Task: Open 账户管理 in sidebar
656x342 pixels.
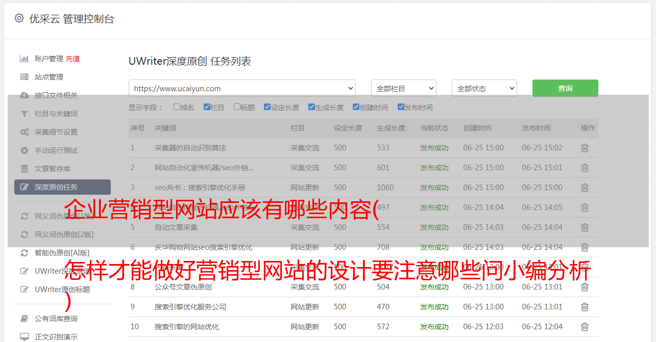Action: pyautogui.click(x=49, y=59)
